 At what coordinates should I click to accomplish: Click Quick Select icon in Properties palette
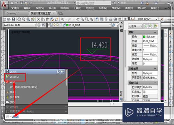point(155,26)
